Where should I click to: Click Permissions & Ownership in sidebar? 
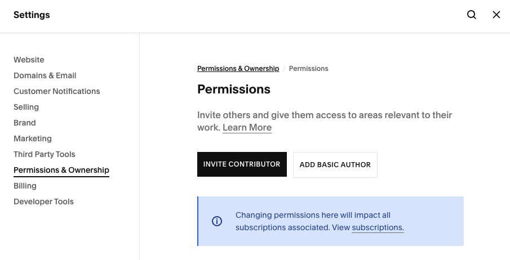[61, 170]
